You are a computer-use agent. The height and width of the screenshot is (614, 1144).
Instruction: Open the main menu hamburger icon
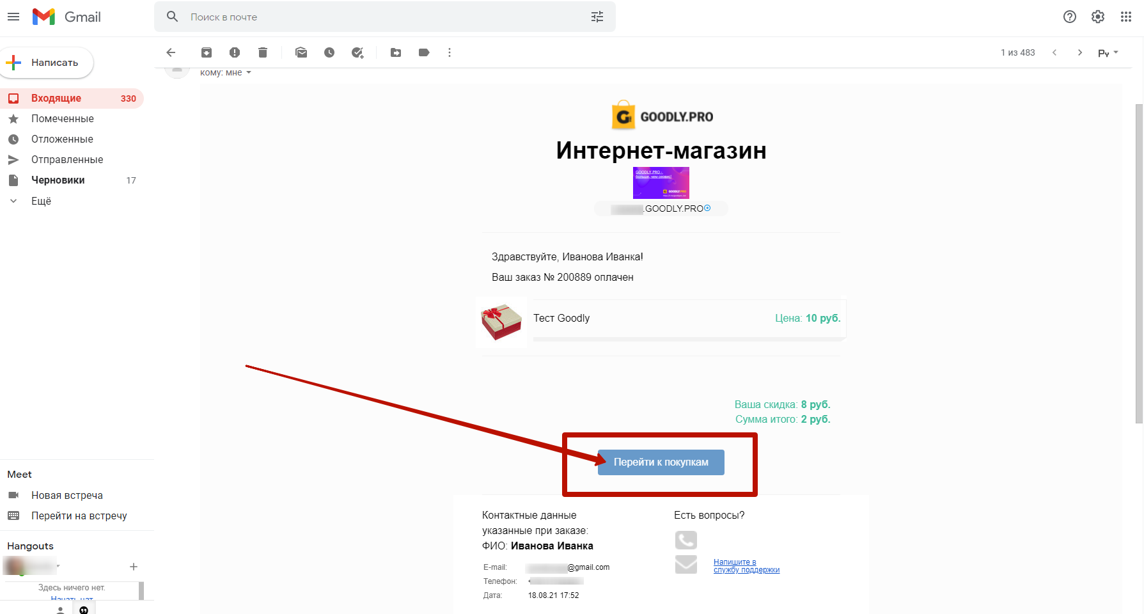(x=13, y=17)
